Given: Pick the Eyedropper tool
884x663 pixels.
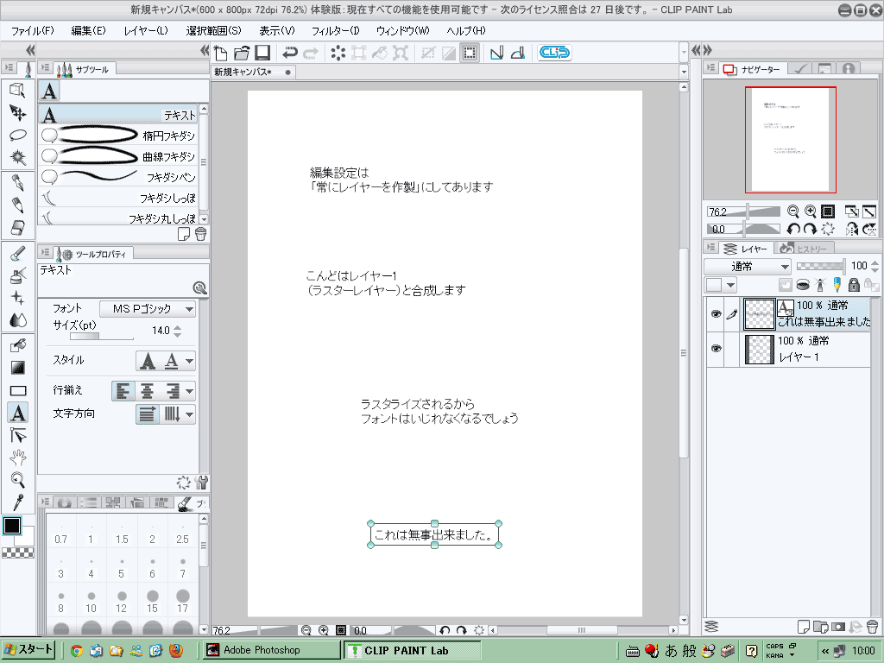Looking at the screenshot, I should pos(17,502).
